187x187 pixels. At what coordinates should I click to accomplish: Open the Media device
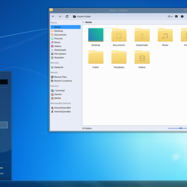[x=66, y=98]
